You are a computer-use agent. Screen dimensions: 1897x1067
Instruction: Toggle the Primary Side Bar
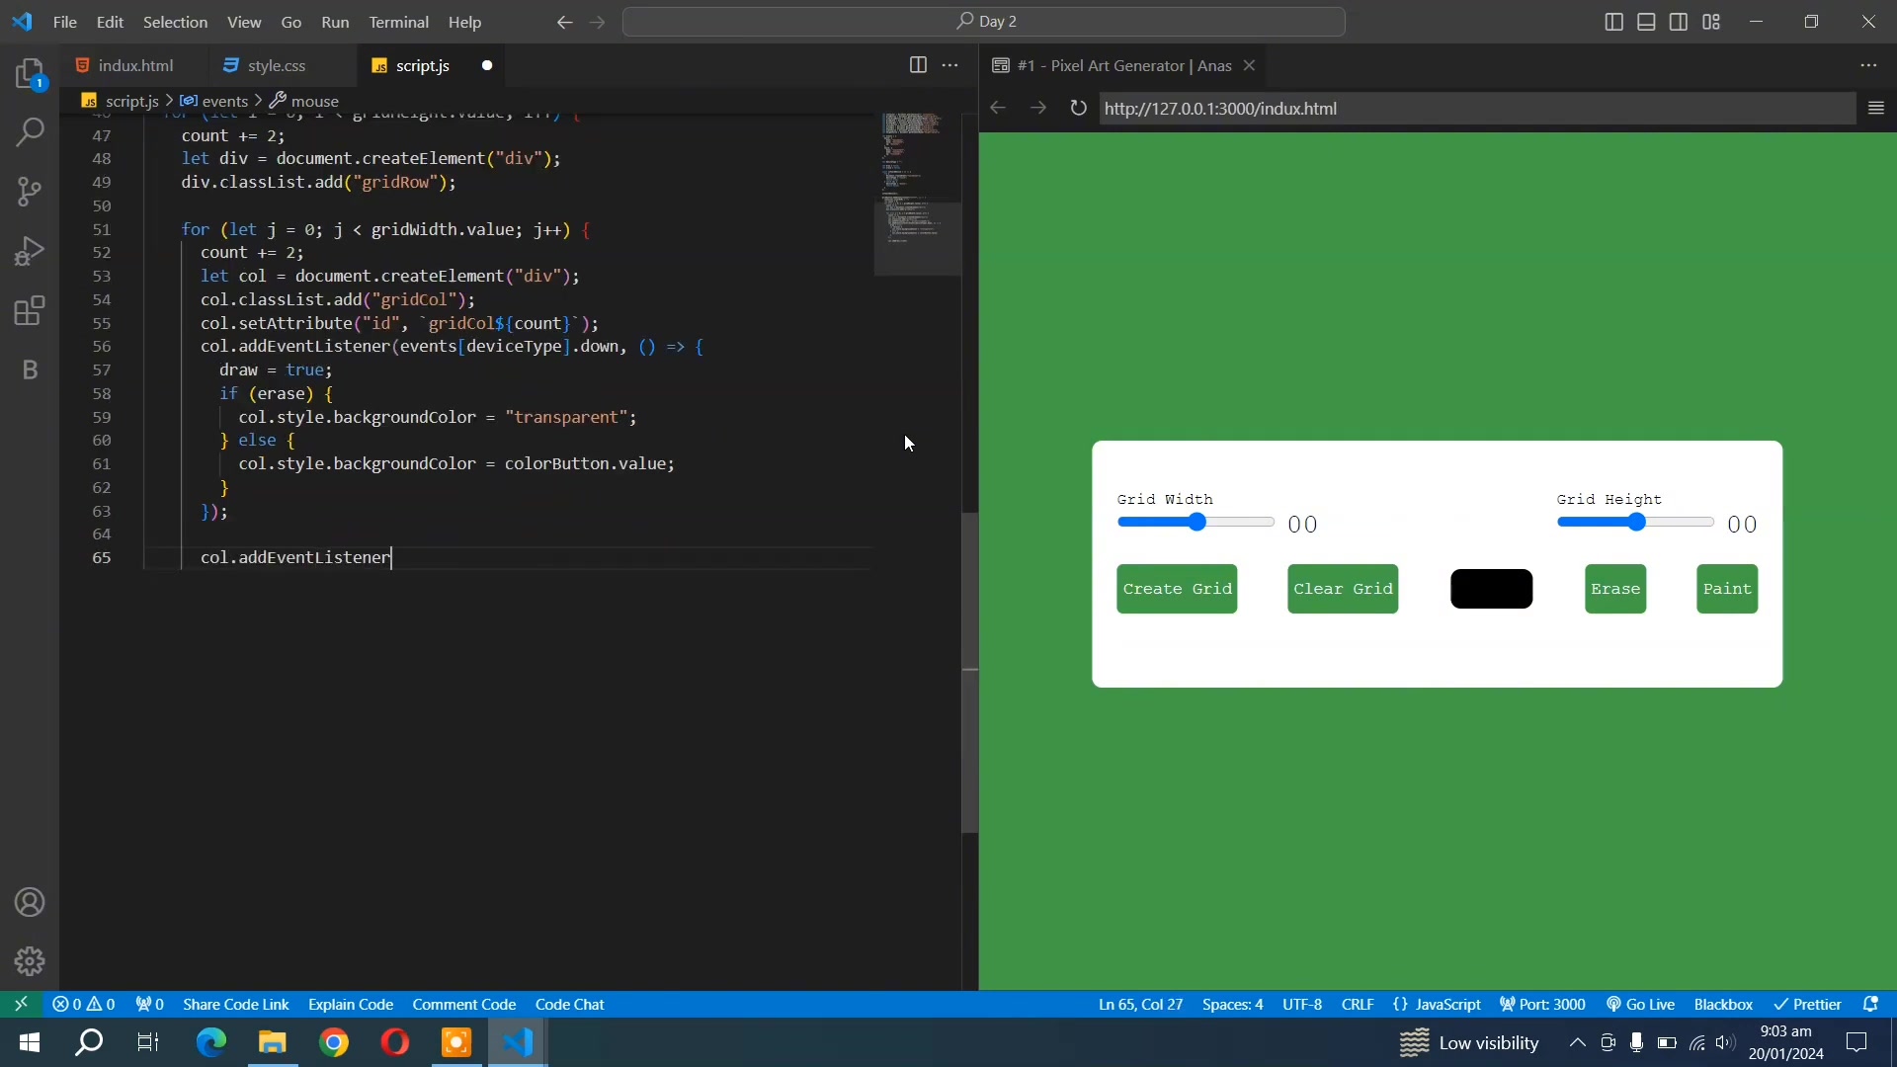[x=1614, y=22]
